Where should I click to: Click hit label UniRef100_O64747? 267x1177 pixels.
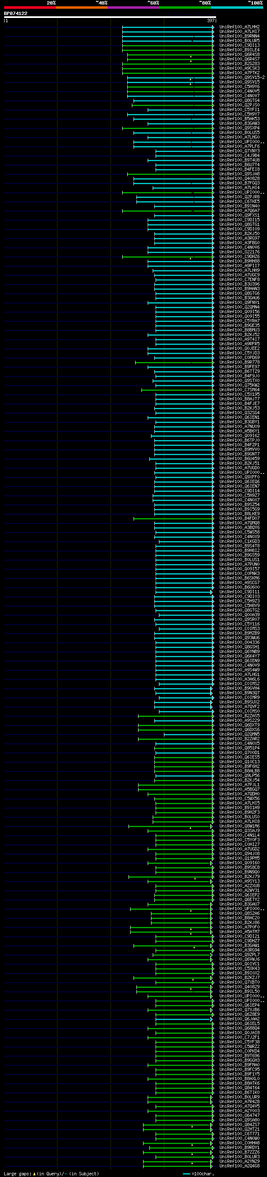[239, 1115]
